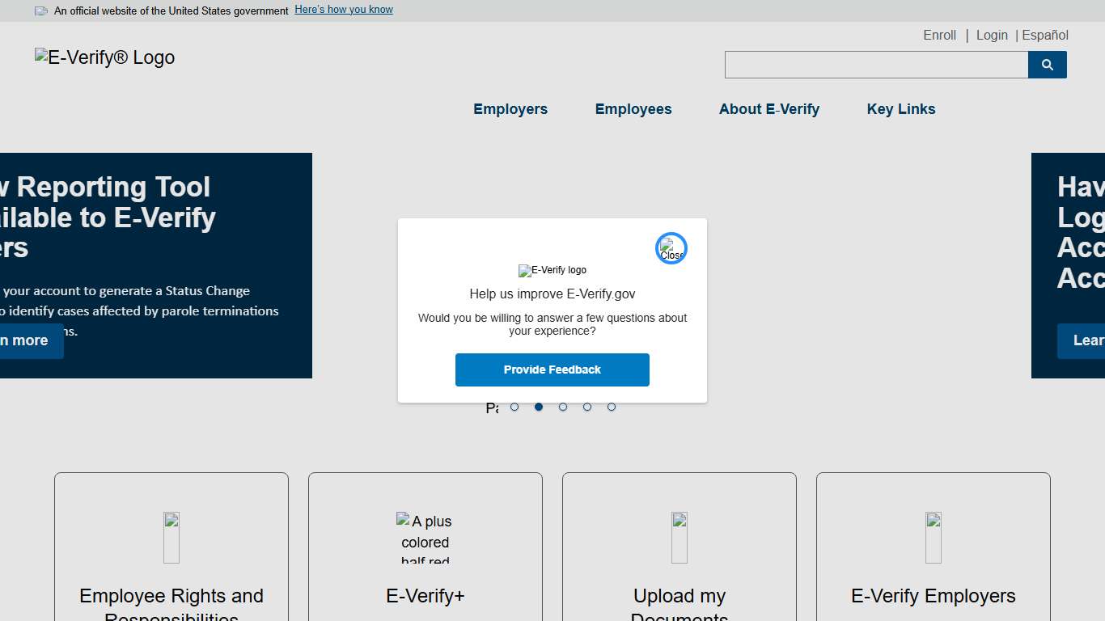1105x621 pixels.
Task: Select the fourth carousel pagination dot
Action: click(x=587, y=407)
